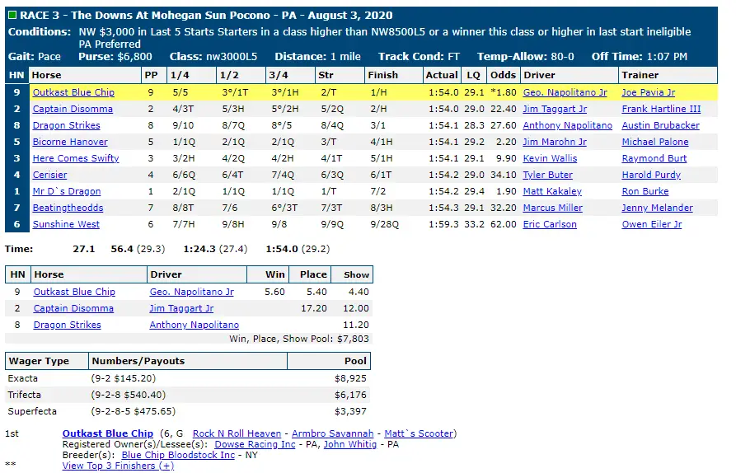Viewport: 736px width, 473px height.
Task: Open driver Anthony Napolitano in payout table
Action: click(195, 325)
